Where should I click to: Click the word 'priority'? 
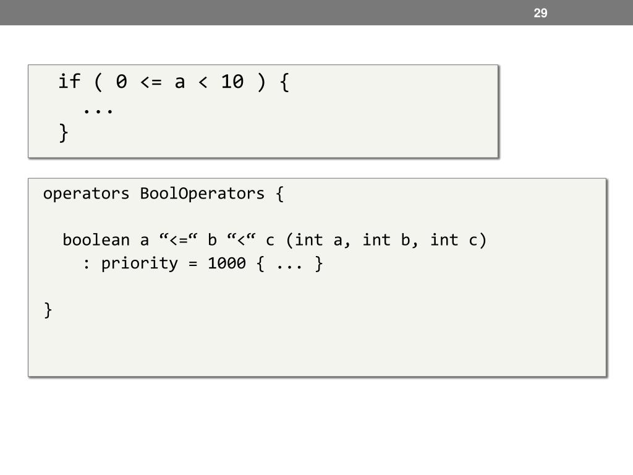pos(140,263)
